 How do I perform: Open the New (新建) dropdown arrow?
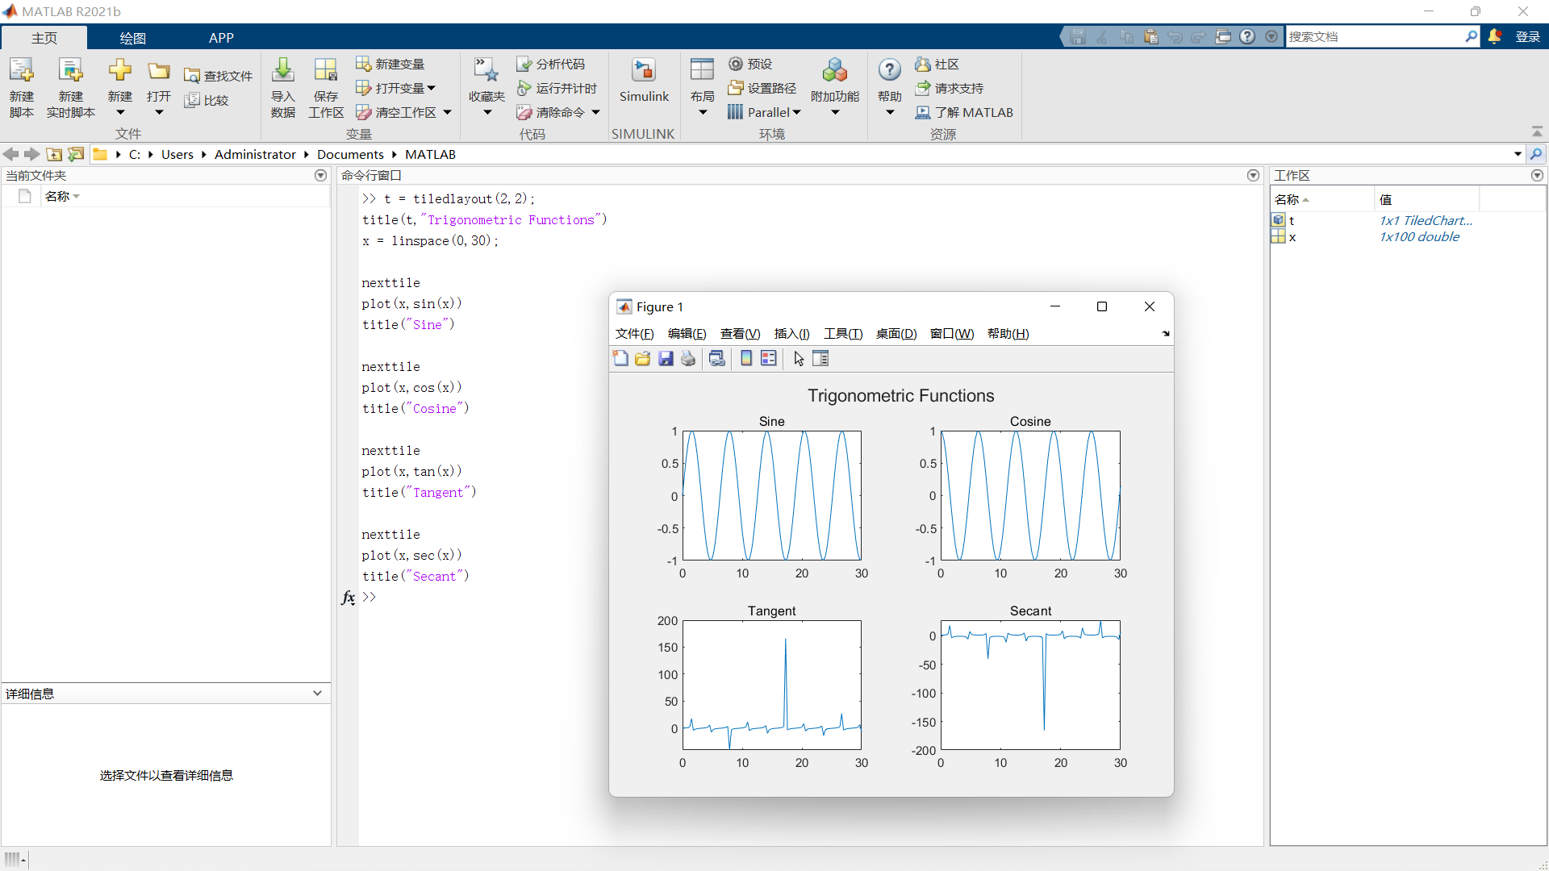(120, 113)
